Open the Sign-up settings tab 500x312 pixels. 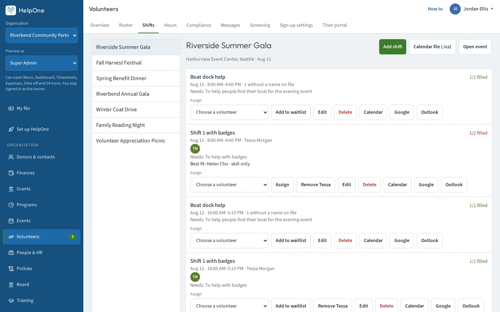[296, 25]
